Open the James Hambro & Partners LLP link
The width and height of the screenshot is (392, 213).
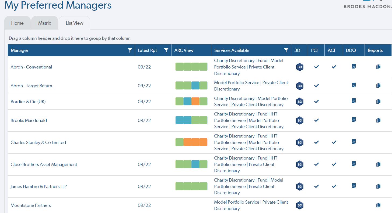pos(39,186)
